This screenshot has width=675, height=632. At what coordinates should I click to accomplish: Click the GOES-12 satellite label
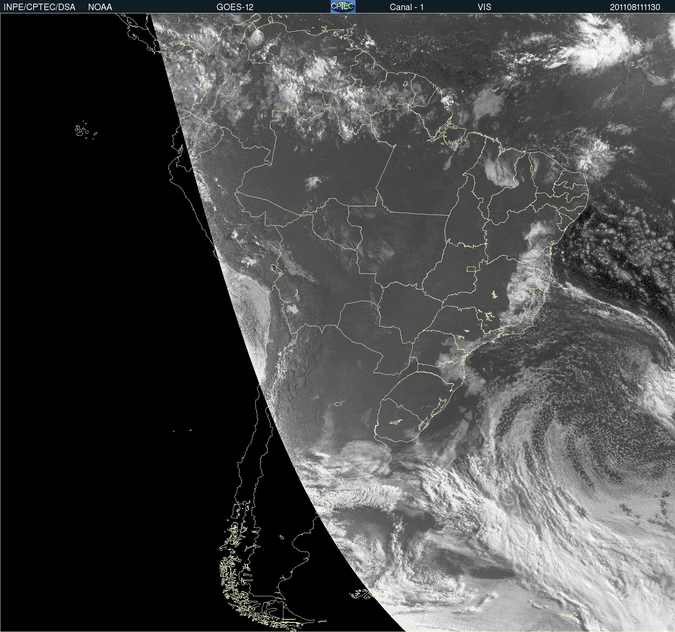pos(235,7)
